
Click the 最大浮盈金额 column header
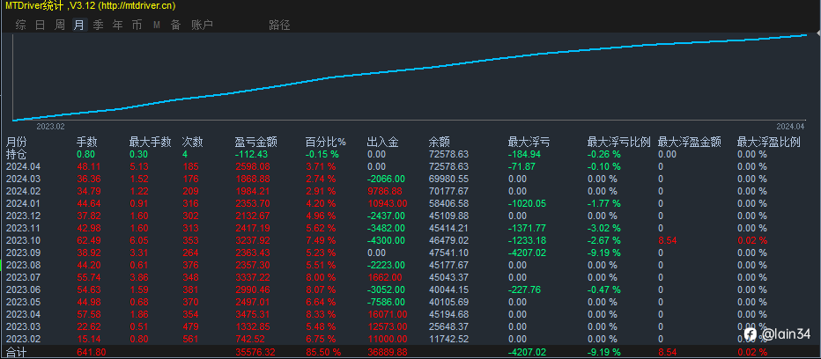point(689,142)
